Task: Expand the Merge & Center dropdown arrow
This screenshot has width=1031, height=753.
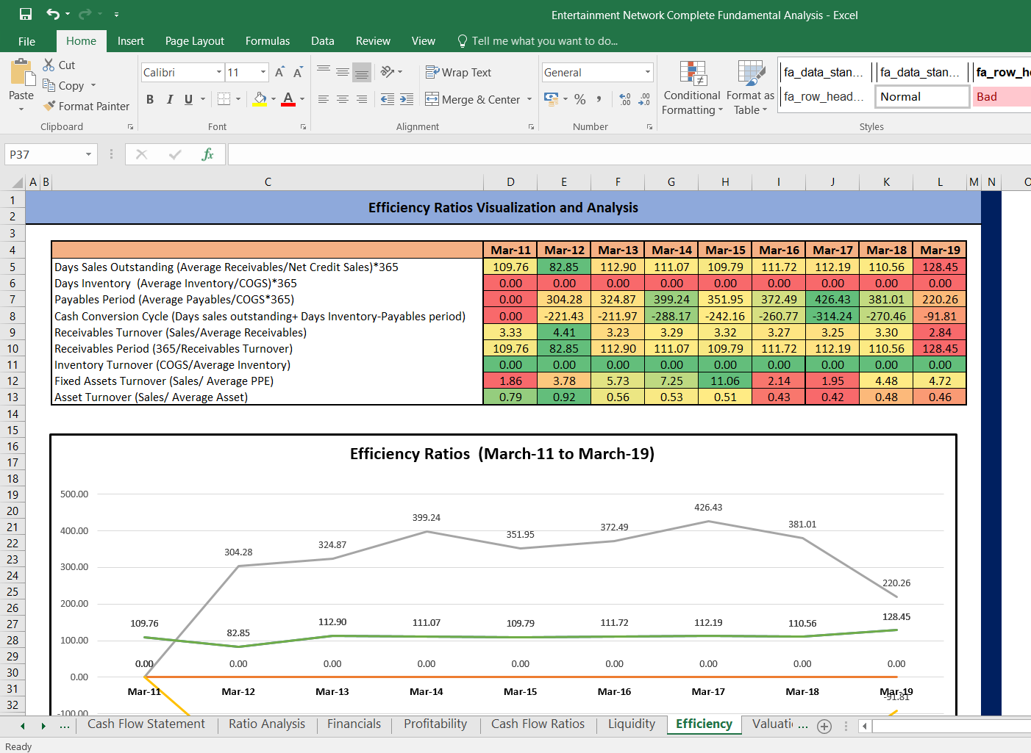Action: [x=529, y=99]
